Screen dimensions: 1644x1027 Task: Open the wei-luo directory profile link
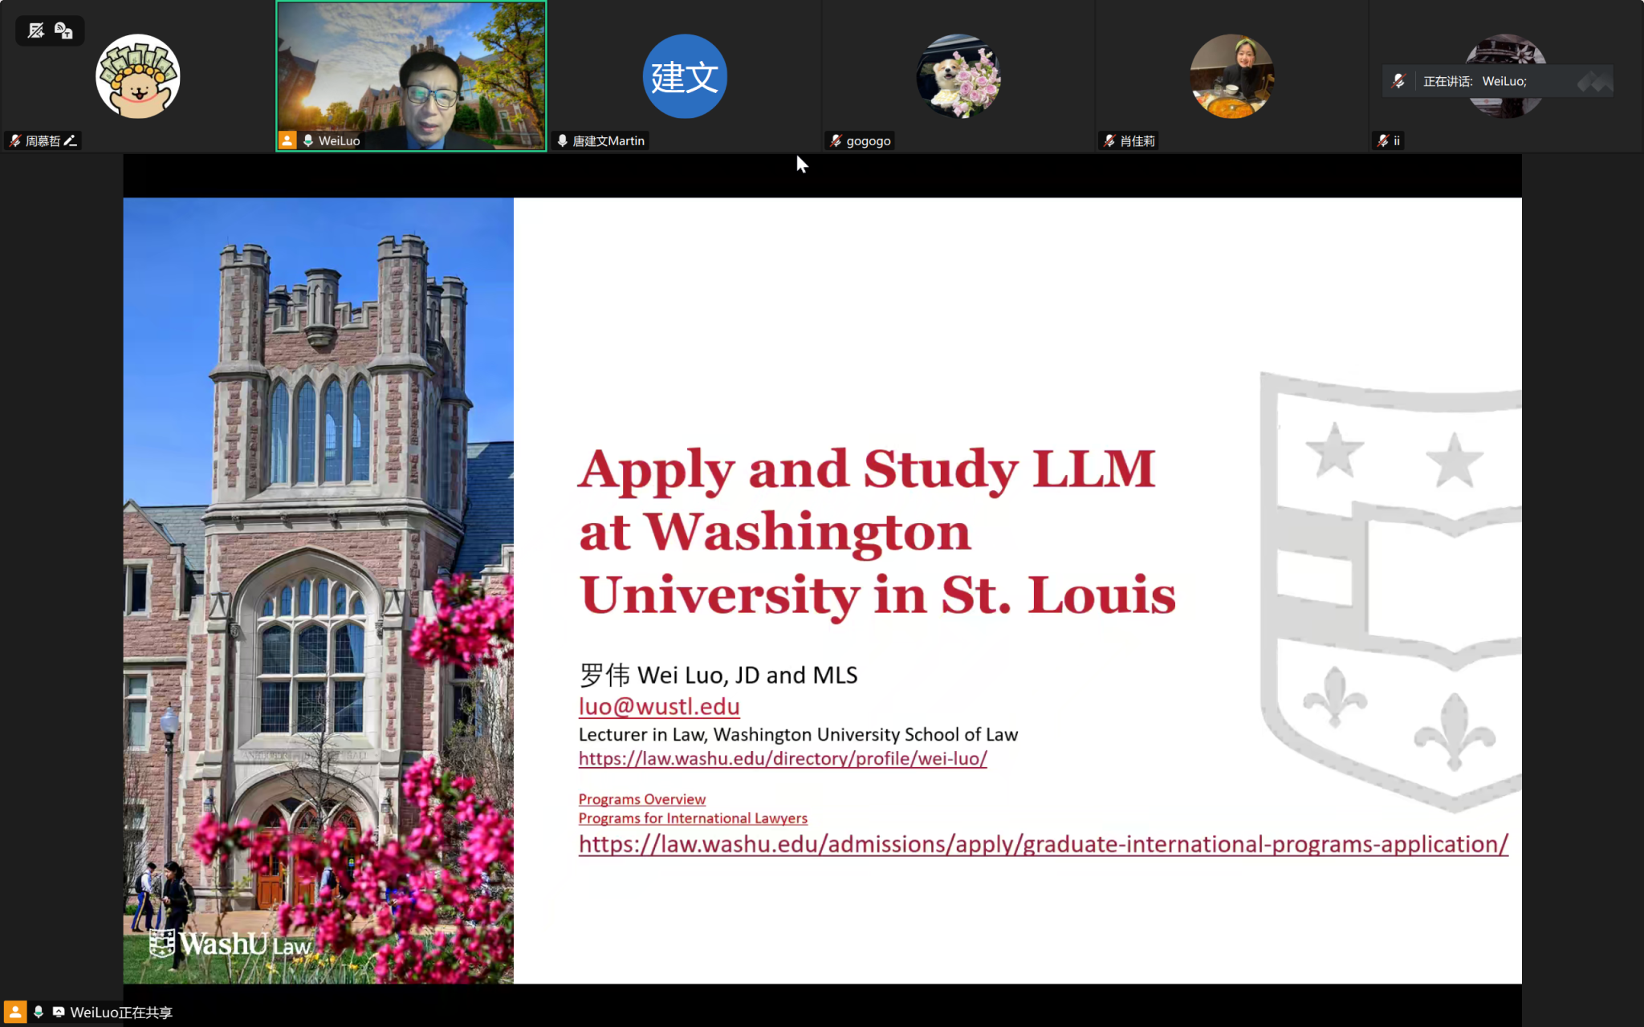tap(783, 758)
